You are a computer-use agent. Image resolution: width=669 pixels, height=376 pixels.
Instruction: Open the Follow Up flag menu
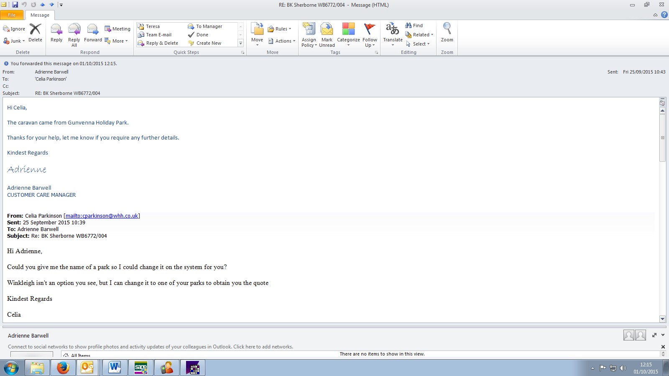tap(370, 35)
